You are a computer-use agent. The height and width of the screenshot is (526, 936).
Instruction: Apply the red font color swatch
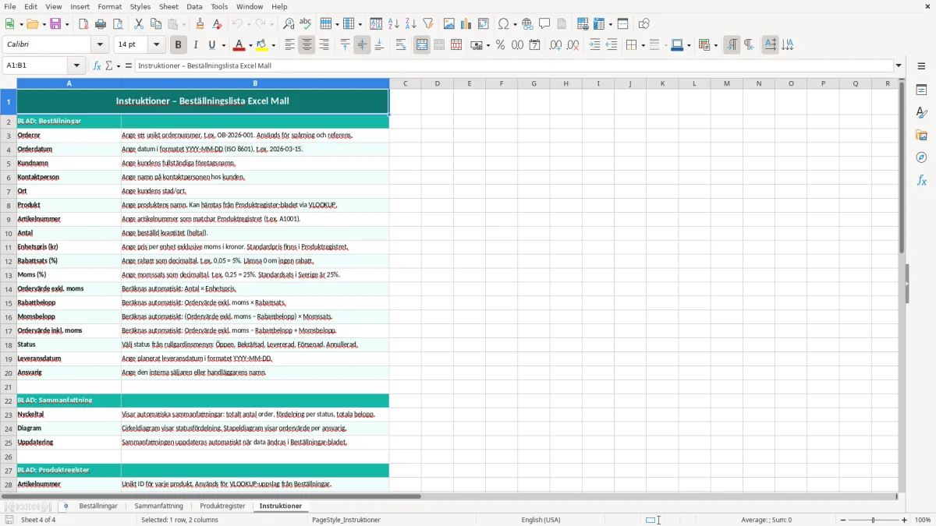click(x=239, y=45)
